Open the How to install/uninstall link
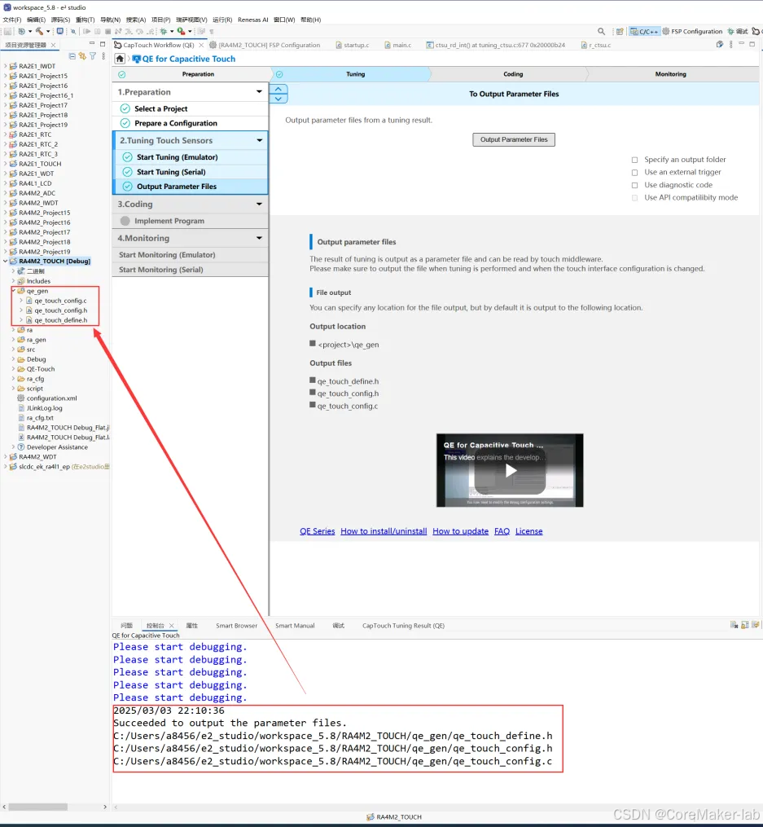The width and height of the screenshot is (763, 827). pos(384,531)
